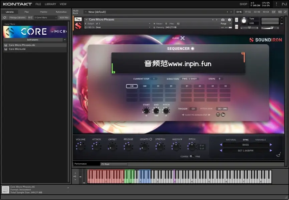The height and width of the screenshot is (200, 289).
Task: Toggle the Sequencer power button
Action: 193,49
